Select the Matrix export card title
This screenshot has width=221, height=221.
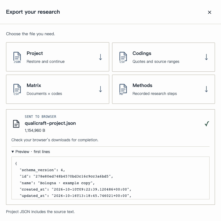click(34, 85)
